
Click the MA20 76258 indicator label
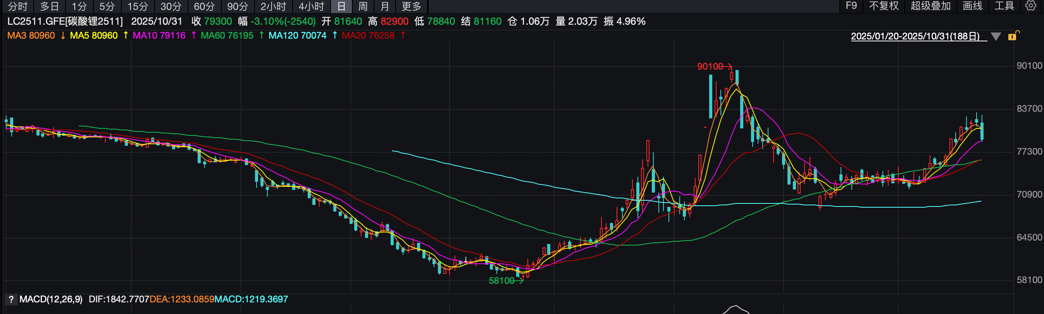(x=368, y=36)
